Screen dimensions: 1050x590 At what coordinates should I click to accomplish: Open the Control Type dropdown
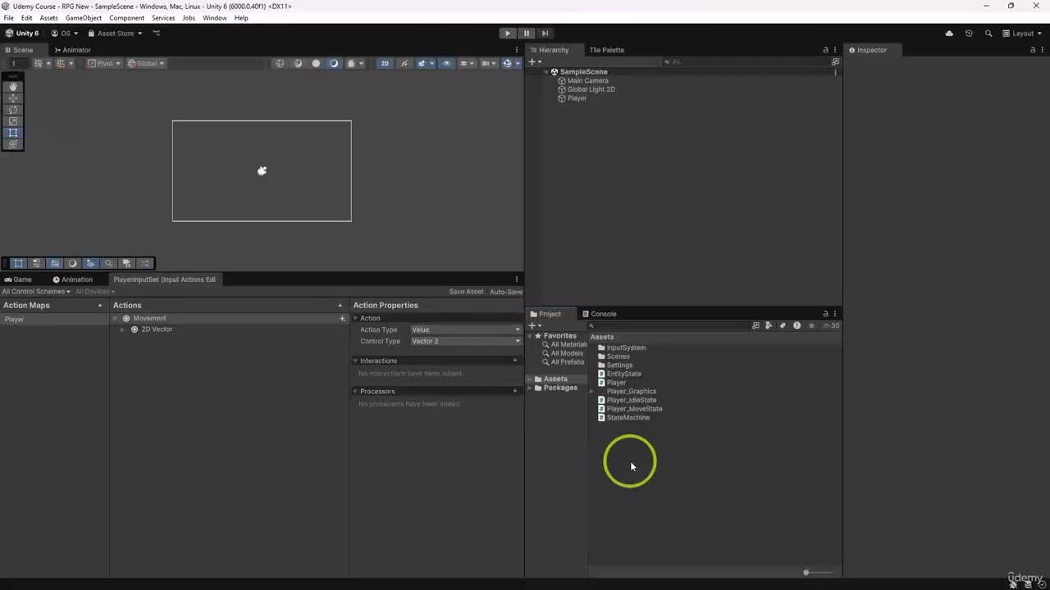click(465, 341)
